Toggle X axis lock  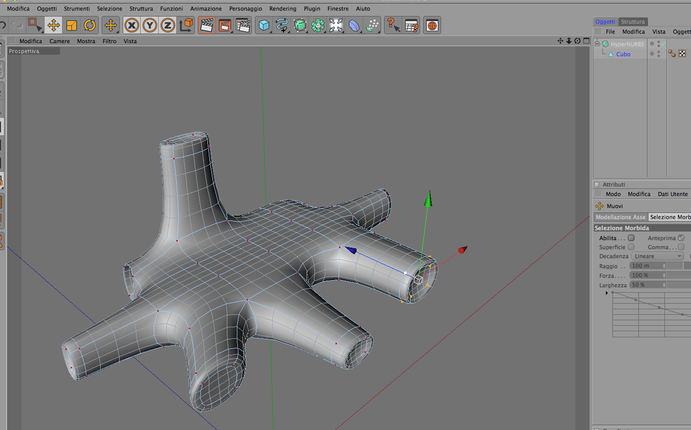(132, 25)
